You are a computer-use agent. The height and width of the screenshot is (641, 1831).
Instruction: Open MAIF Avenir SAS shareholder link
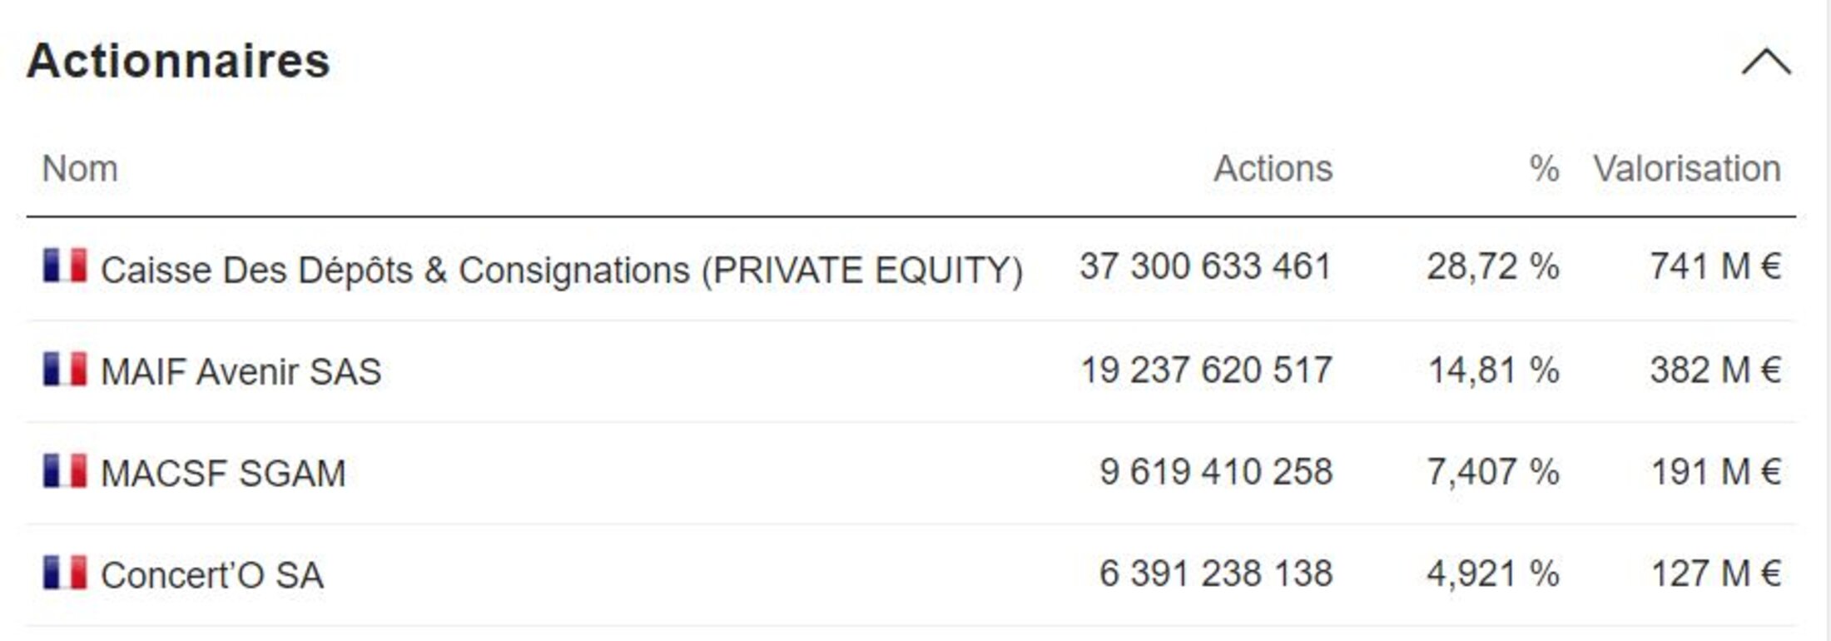pos(241,371)
